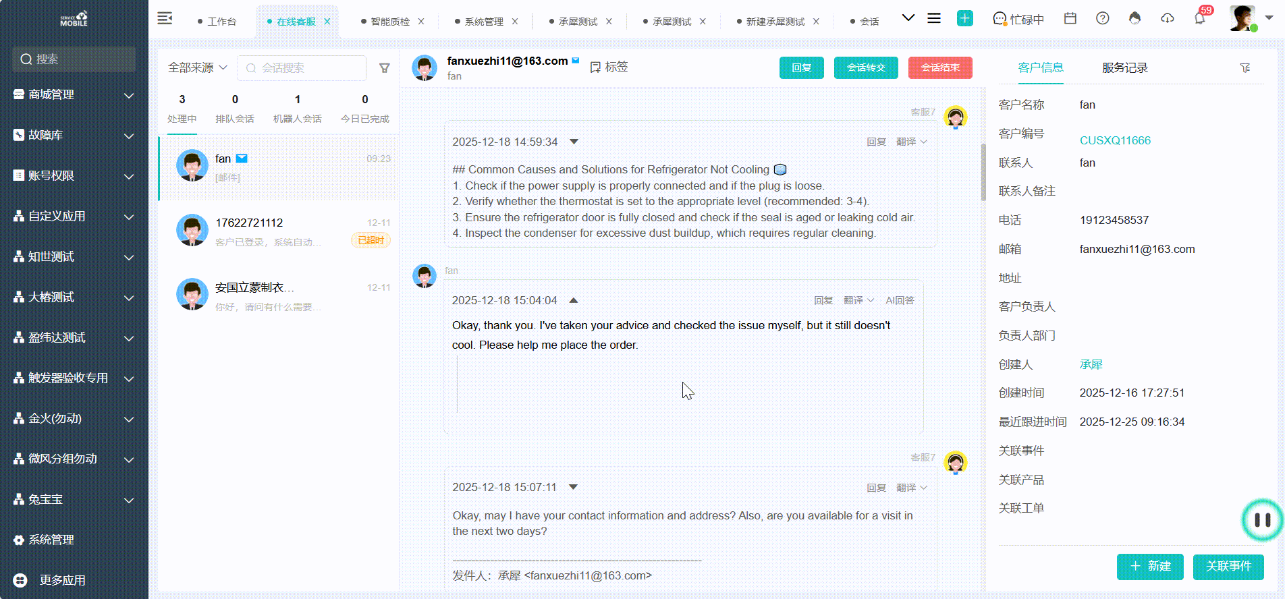The image size is (1285, 599).
Task: Click the chat area vertical scrollbar
Action: click(983, 172)
